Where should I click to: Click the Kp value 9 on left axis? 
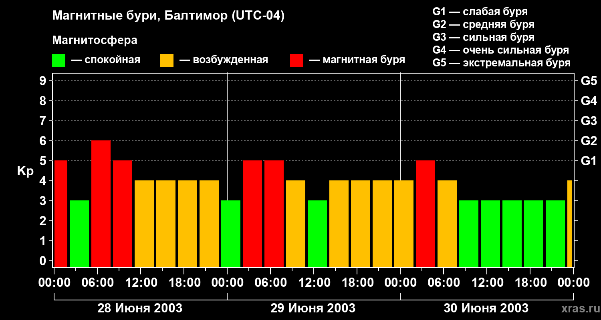click(x=44, y=81)
